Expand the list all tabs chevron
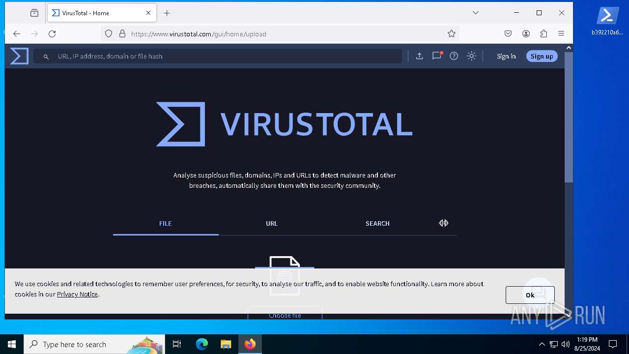Viewport: 629px width, 354px height. point(476,13)
